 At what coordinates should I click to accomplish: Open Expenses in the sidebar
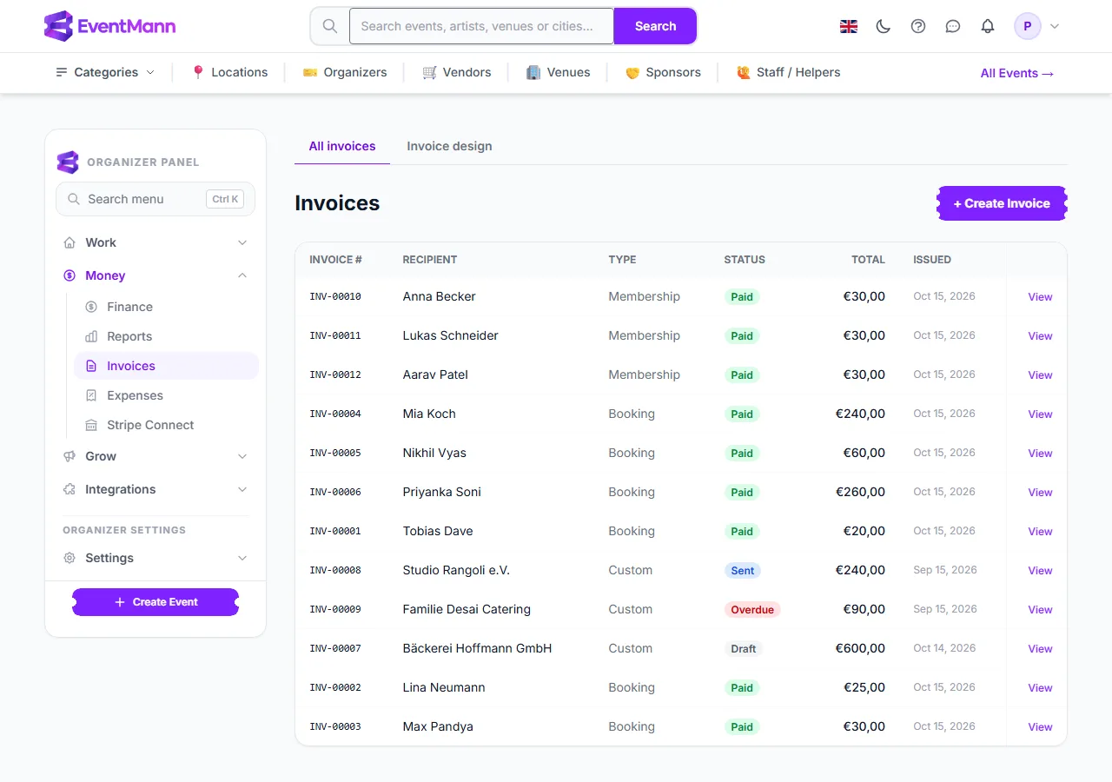166,395
